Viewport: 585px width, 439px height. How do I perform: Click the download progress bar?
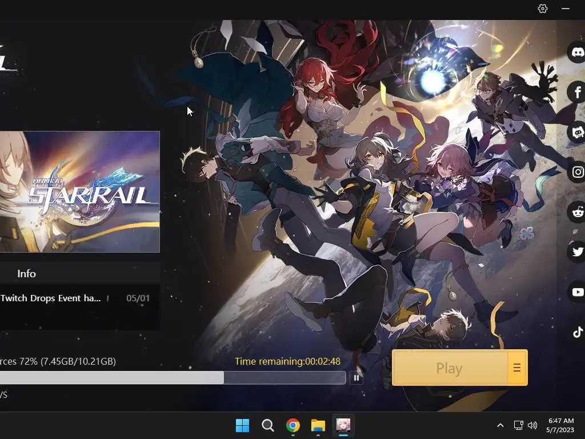(173, 378)
